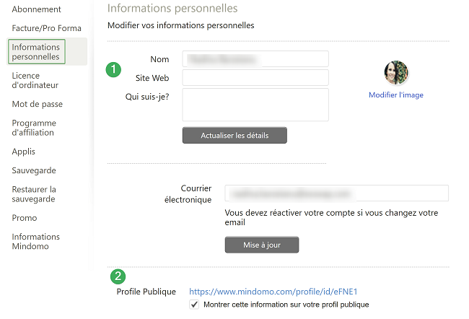Click the Actualiser les détails button
469x319 pixels.
(234, 135)
